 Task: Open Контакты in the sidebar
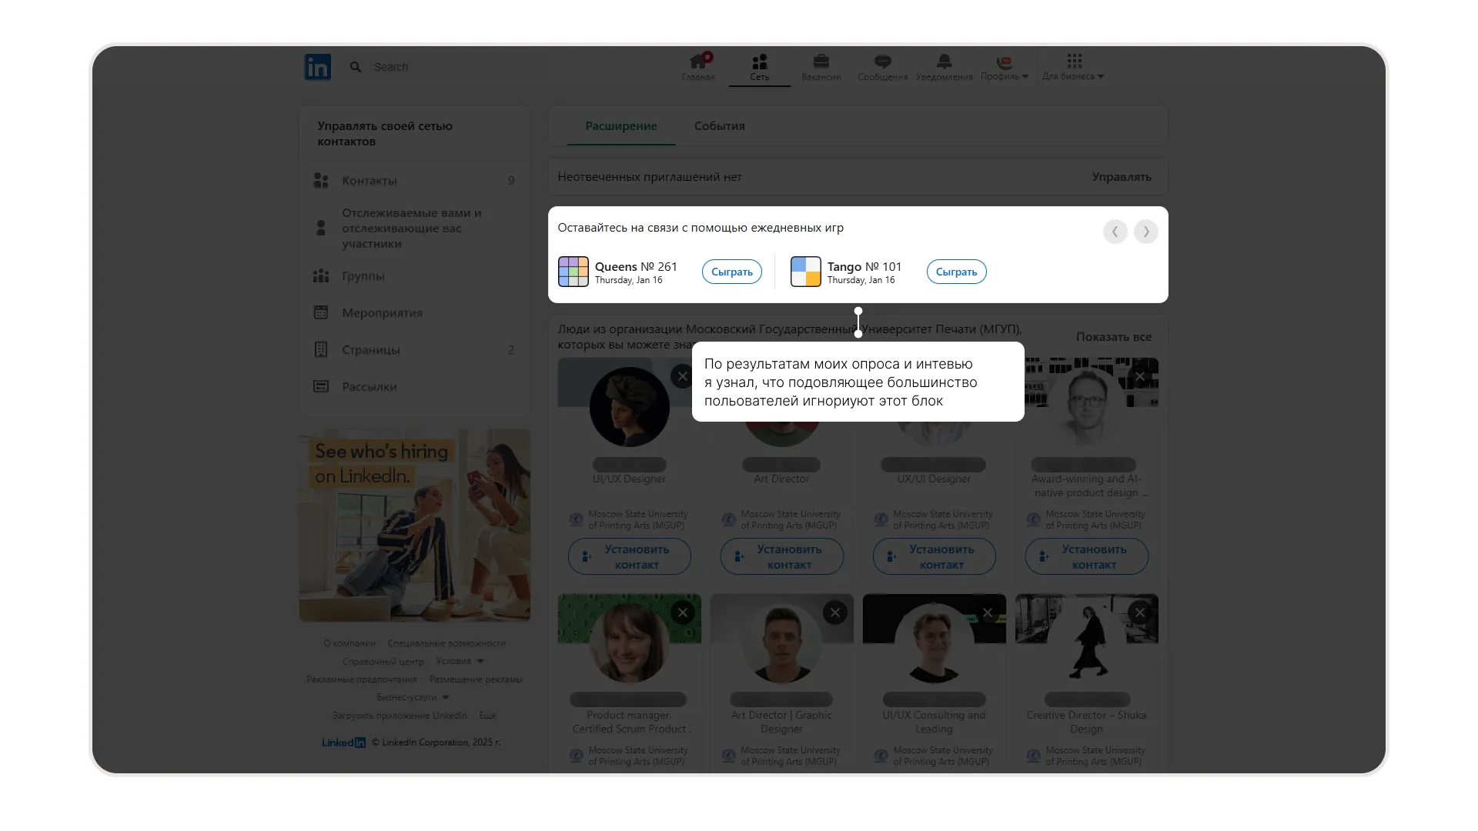[369, 181]
